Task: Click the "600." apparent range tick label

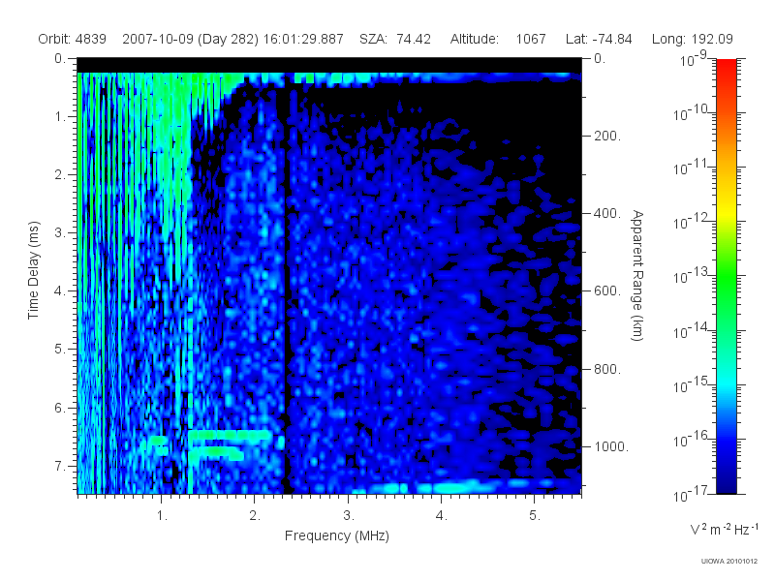Action: (607, 290)
